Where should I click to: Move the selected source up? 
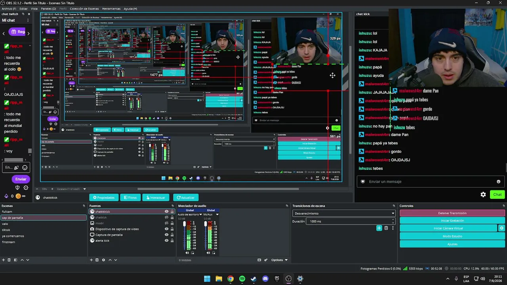coord(110,260)
